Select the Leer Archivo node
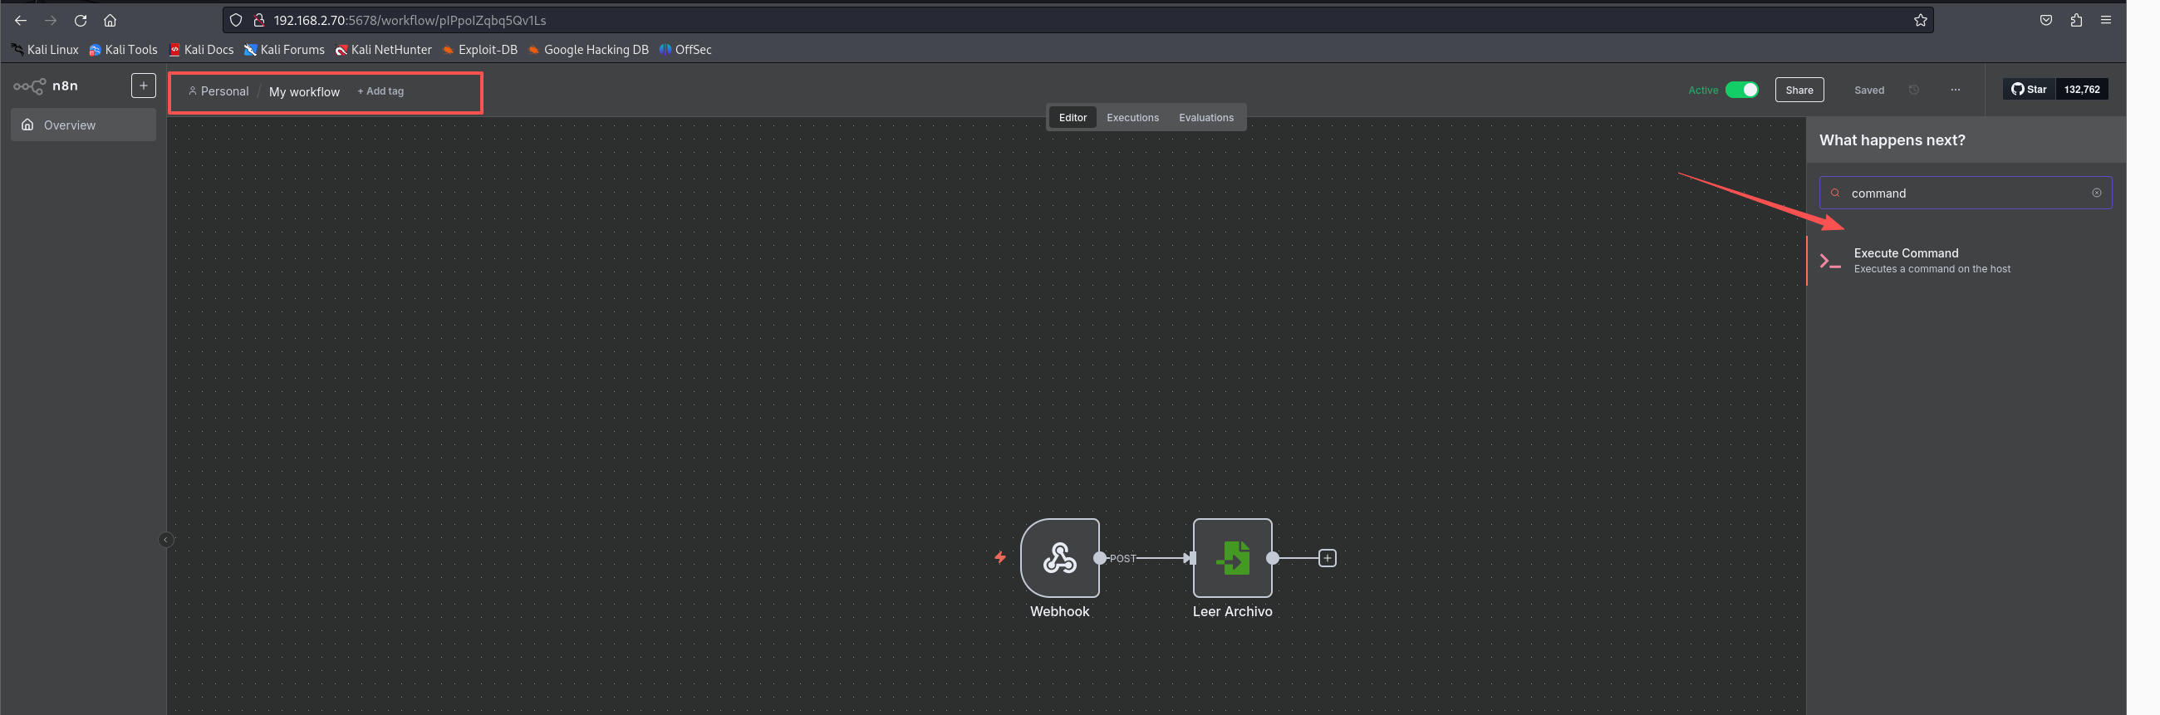The image size is (2160, 715). coord(1232,557)
